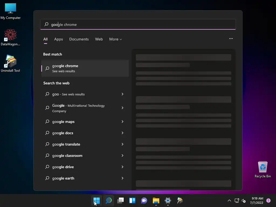Click the search icon beside google docs
The height and width of the screenshot is (207, 276).
click(47, 133)
